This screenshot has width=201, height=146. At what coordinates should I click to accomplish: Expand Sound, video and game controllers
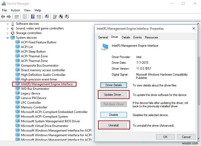pyautogui.click(x=8, y=29)
